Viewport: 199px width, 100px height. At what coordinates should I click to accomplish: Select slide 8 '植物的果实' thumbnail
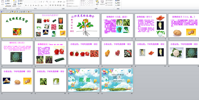click(50, 53)
